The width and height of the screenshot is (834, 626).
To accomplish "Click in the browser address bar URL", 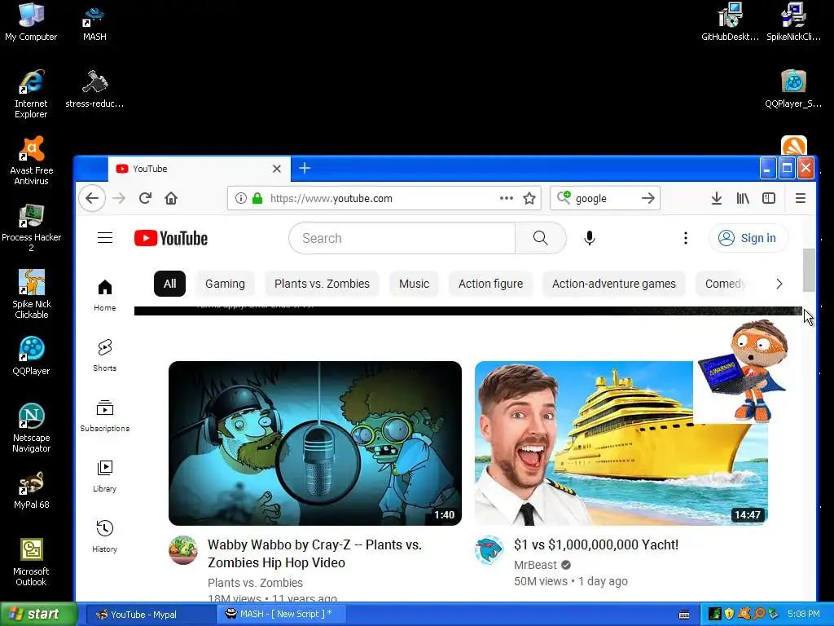I will pyautogui.click(x=331, y=199).
